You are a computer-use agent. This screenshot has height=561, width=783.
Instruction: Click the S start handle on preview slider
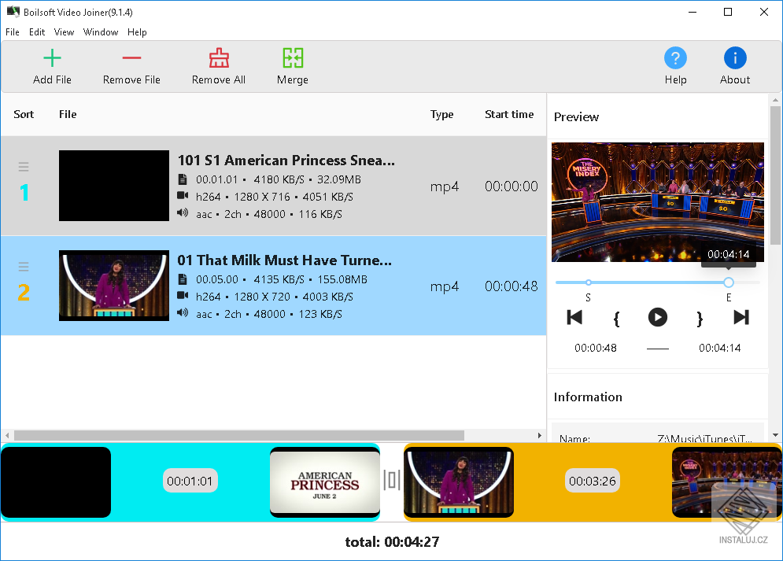tap(589, 282)
